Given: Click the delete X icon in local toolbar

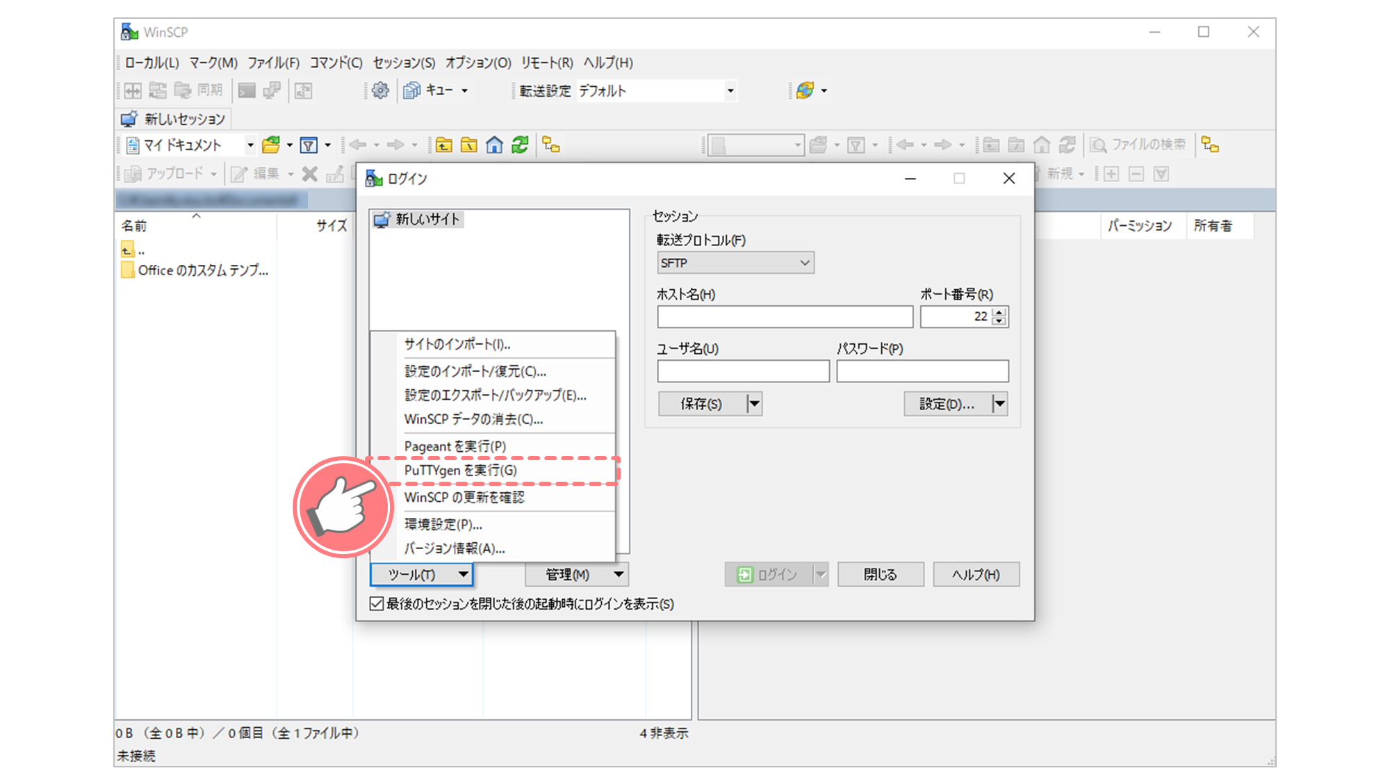Looking at the screenshot, I should tap(310, 174).
